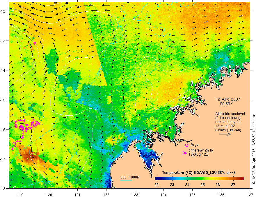Click the cyan 200 1000m isobath legend line
256x197 pixels.
(x=126, y=180)
